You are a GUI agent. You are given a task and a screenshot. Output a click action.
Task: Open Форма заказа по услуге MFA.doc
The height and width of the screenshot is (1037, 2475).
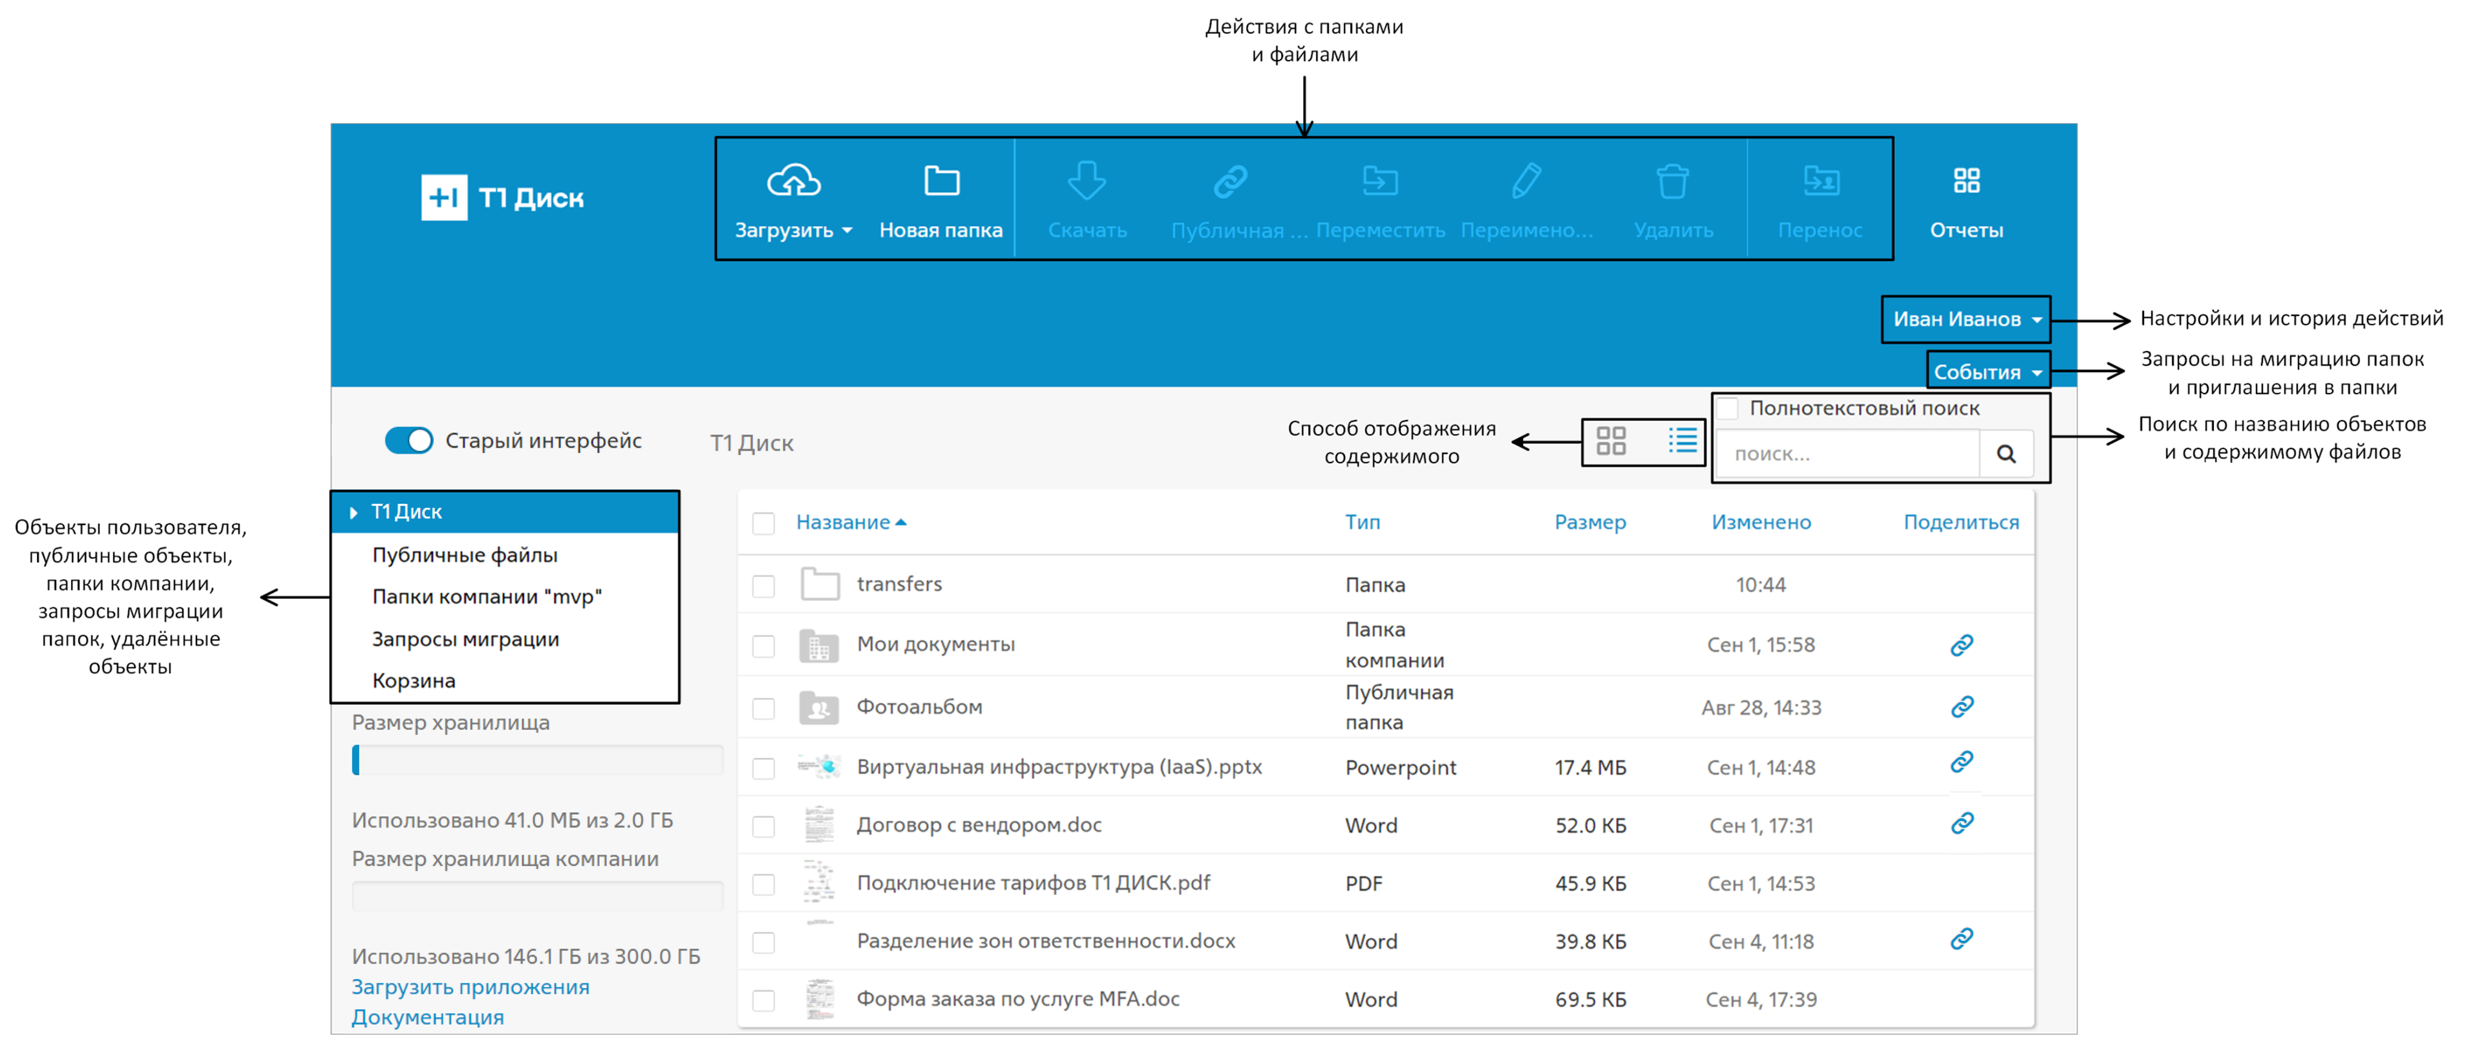1017,999
